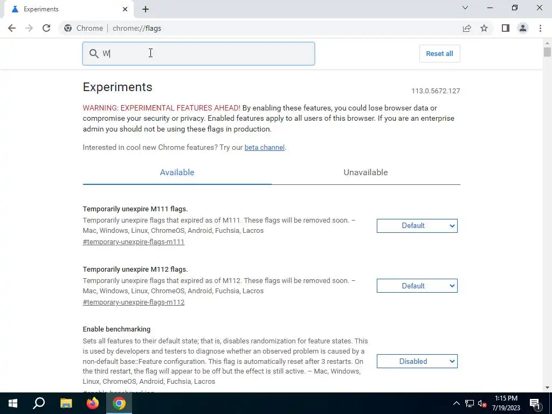Open Windows taskbar search
This screenshot has width=552, height=414.
coord(39,403)
